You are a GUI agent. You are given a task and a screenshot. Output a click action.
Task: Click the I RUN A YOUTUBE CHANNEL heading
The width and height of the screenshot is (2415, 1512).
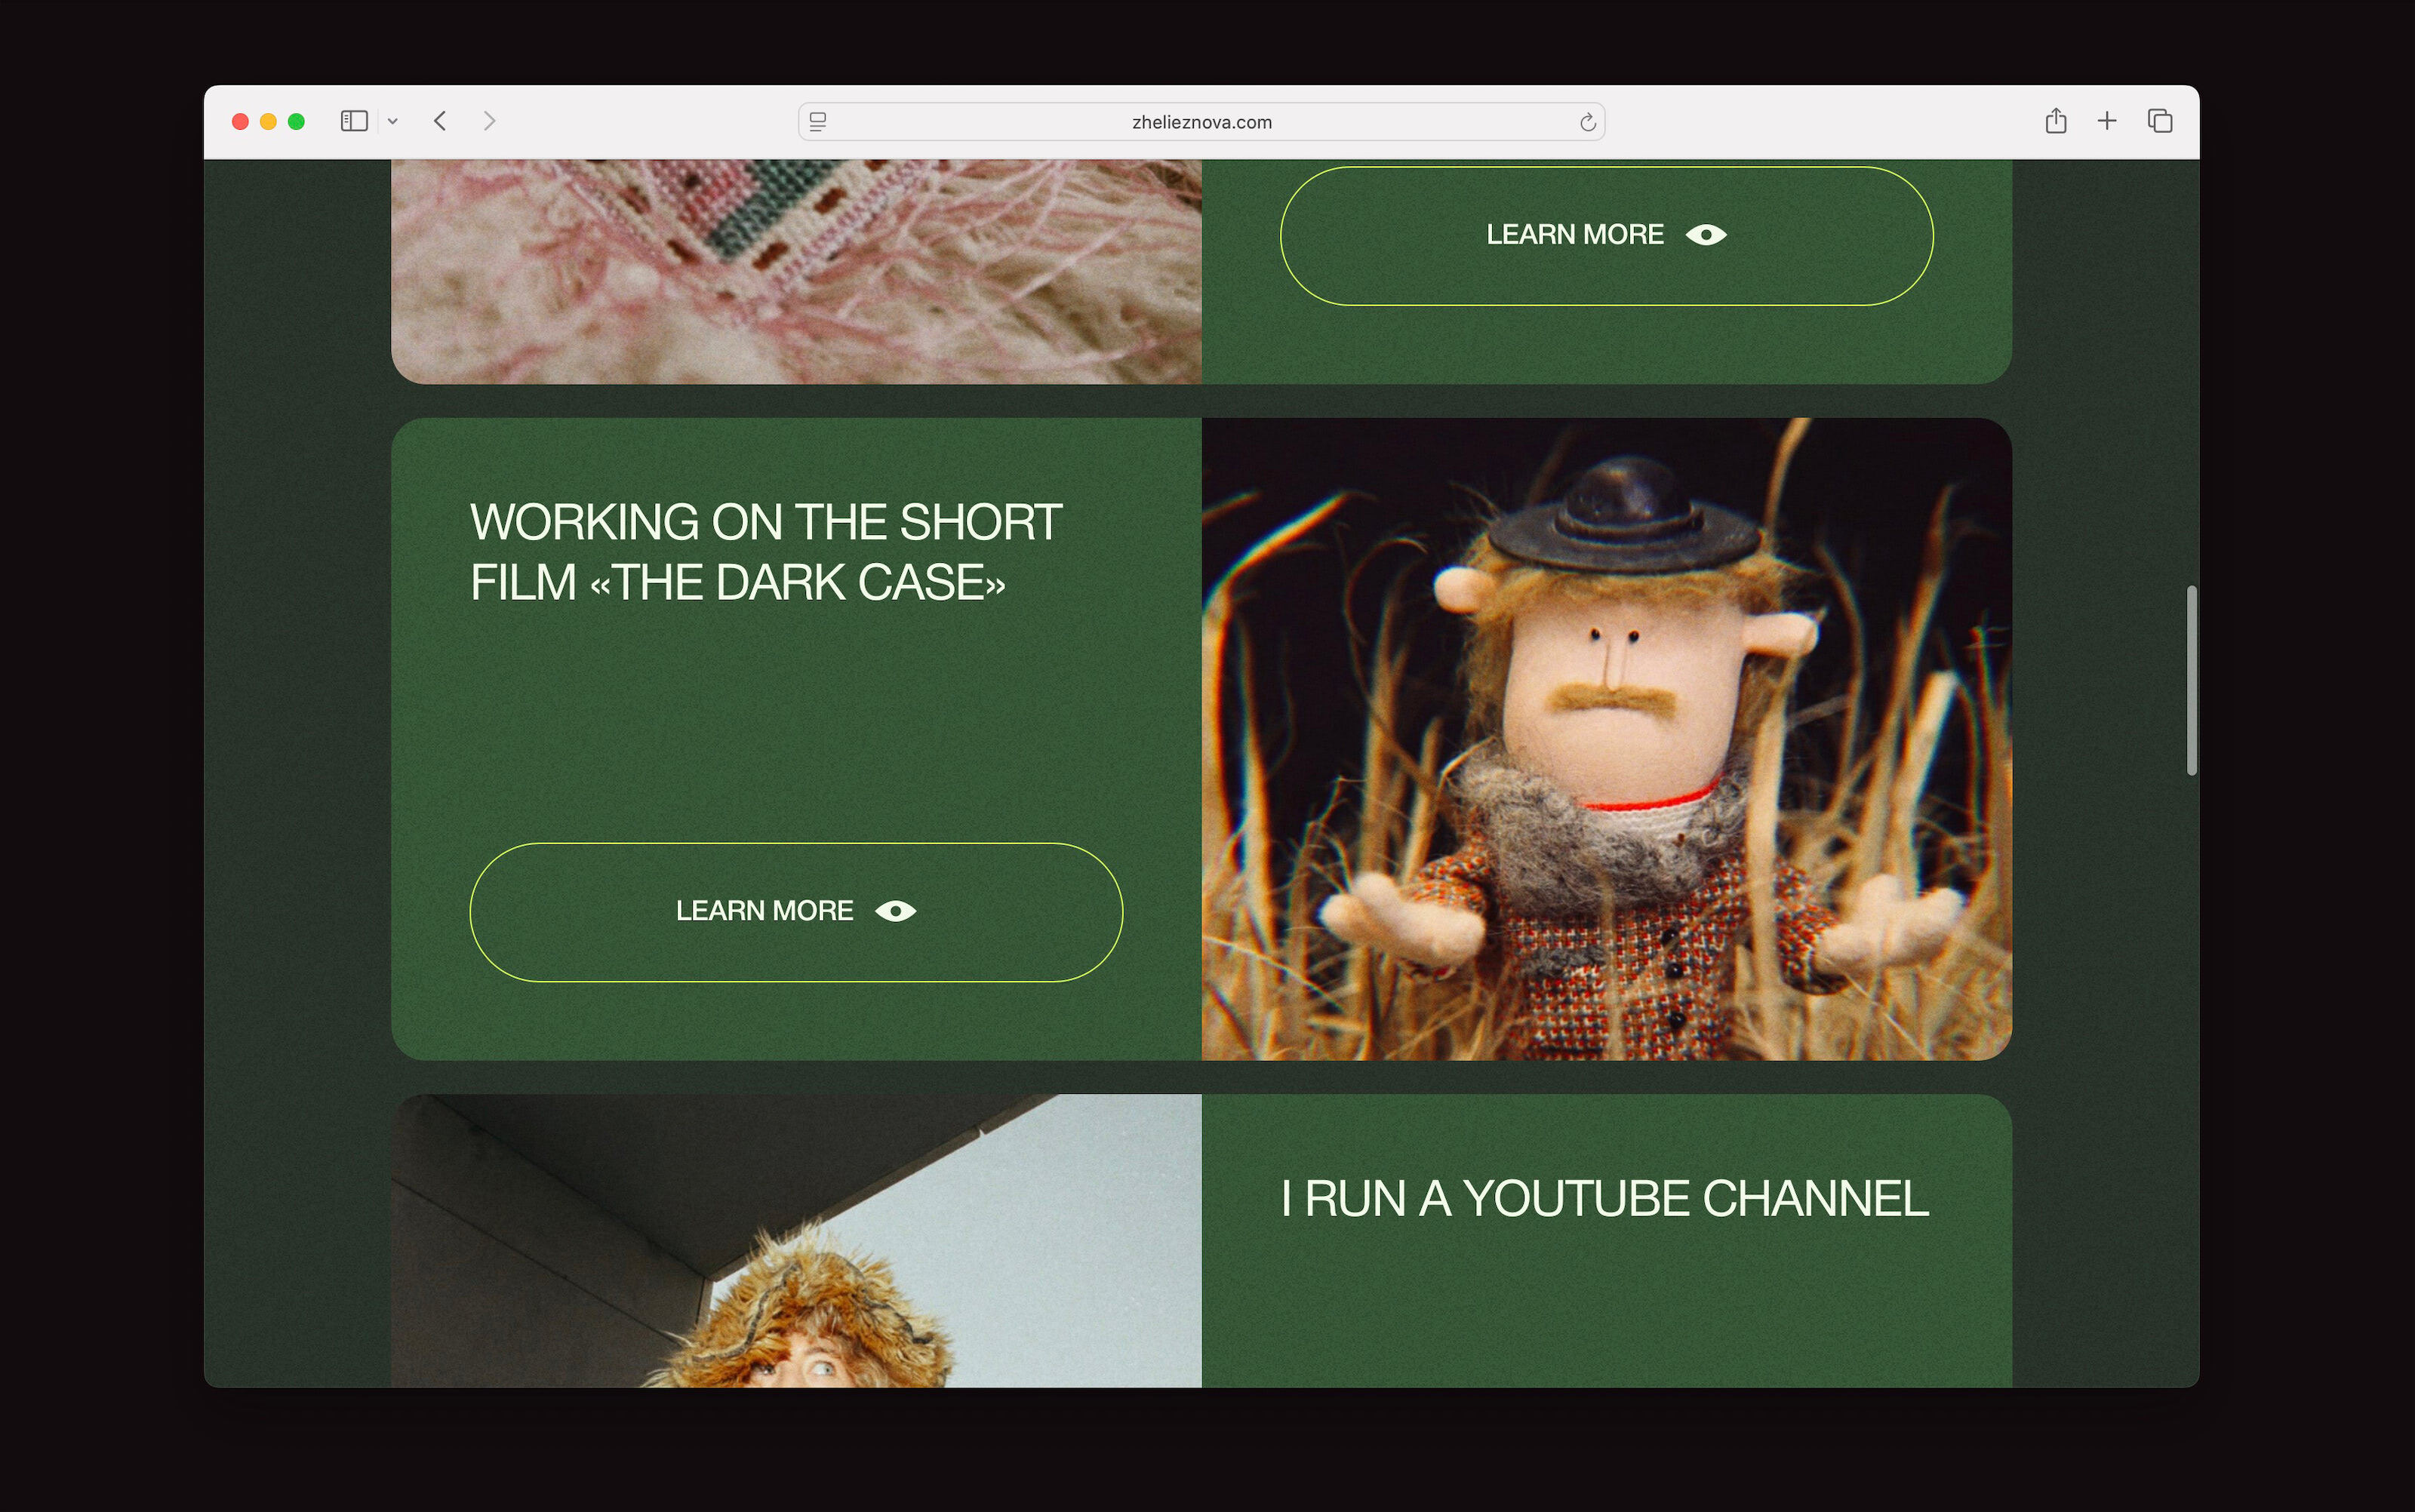[1604, 1199]
